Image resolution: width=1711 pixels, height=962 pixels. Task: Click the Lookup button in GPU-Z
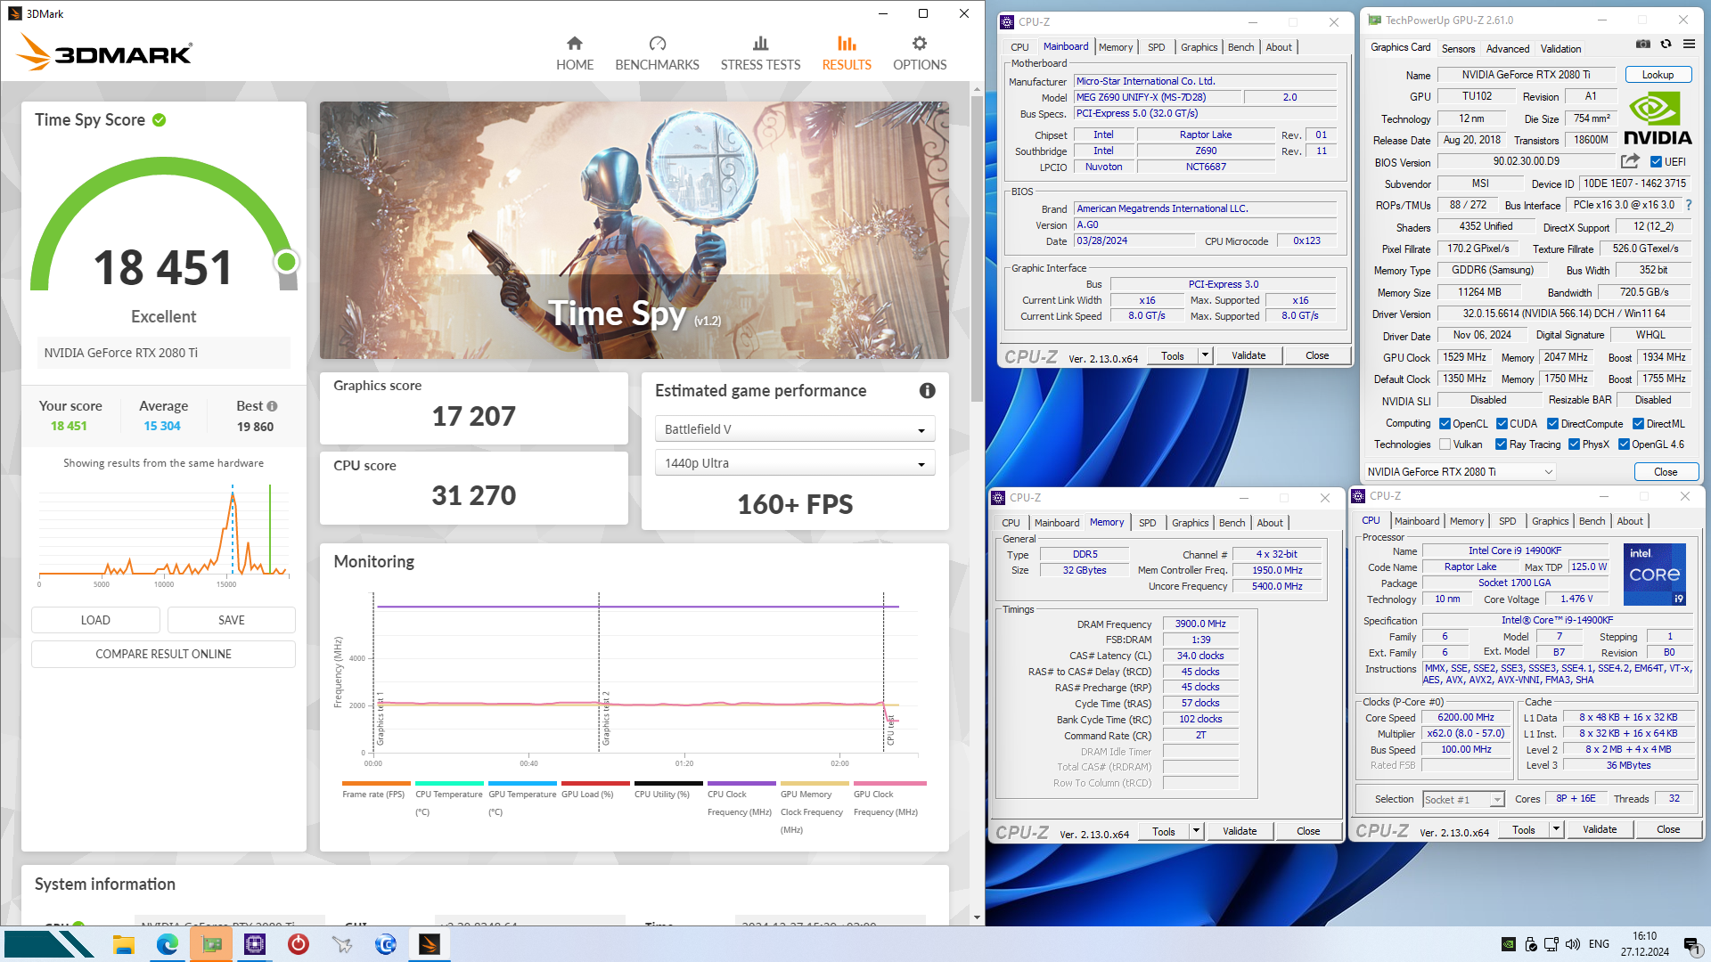coord(1658,75)
